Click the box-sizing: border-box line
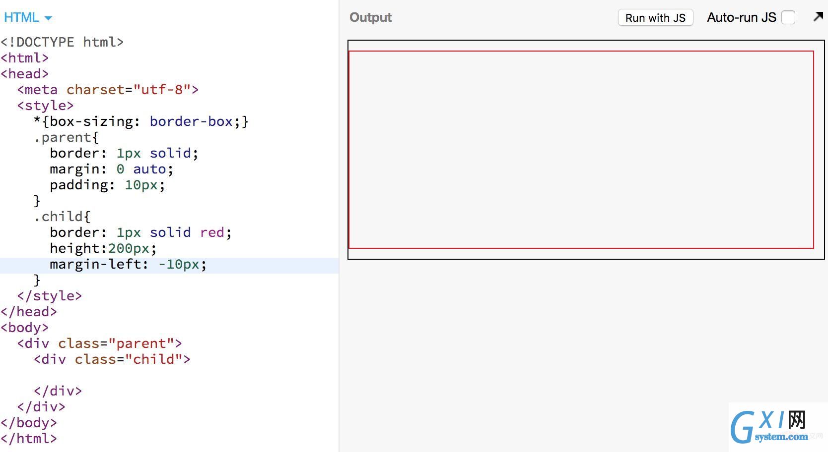Image resolution: width=828 pixels, height=452 pixels. pyautogui.click(x=141, y=121)
